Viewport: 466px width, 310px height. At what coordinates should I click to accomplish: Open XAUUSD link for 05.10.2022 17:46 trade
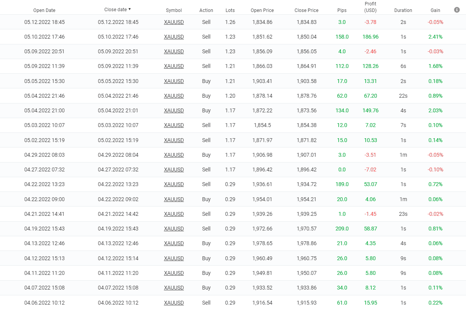click(174, 37)
